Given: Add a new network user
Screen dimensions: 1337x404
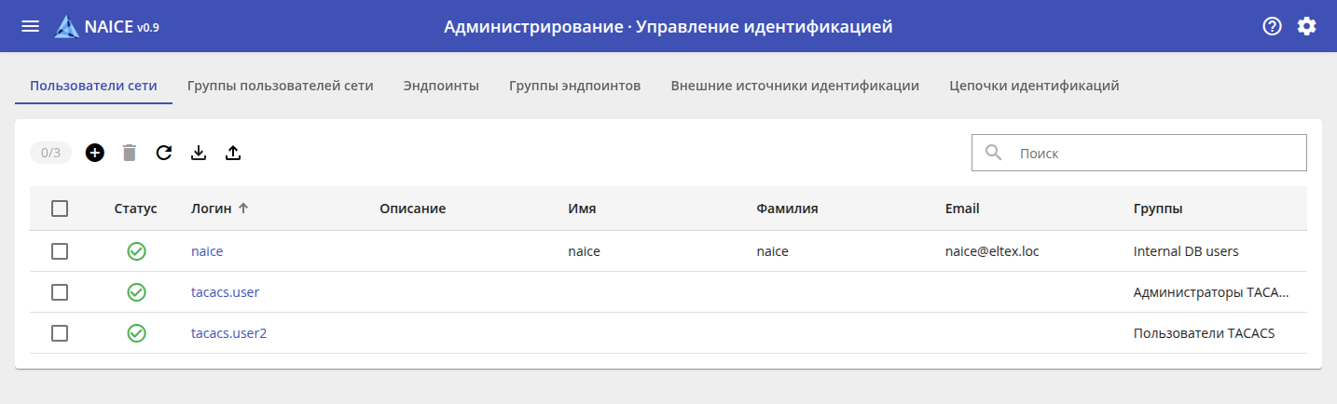Looking at the screenshot, I should tap(95, 153).
